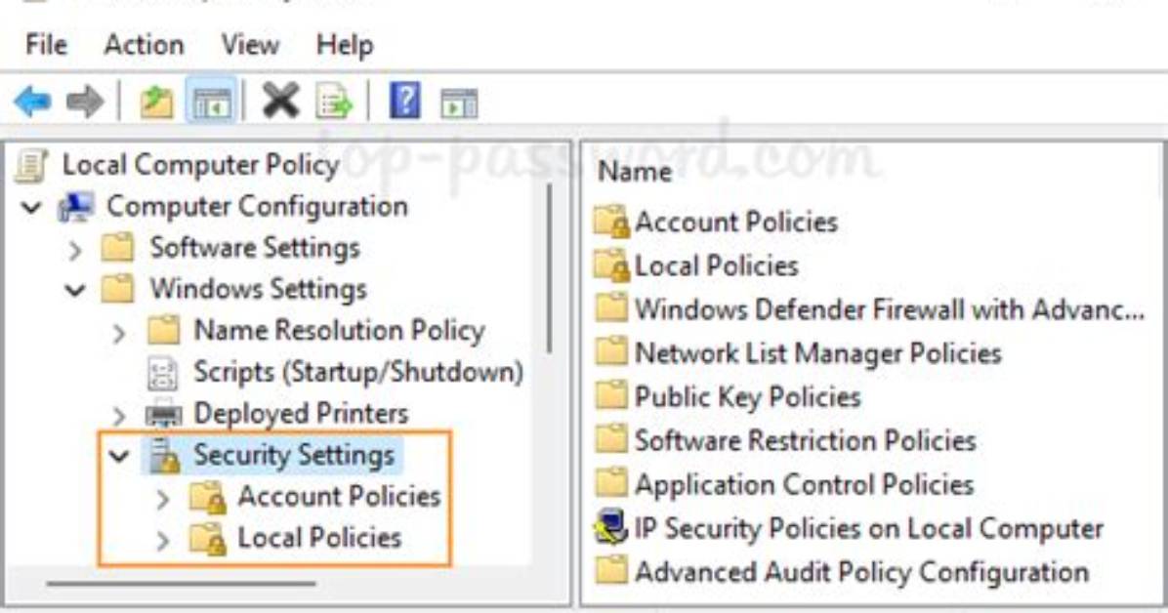Open Help via question mark icon
This screenshot has width=1168, height=613.
(405, 101)
